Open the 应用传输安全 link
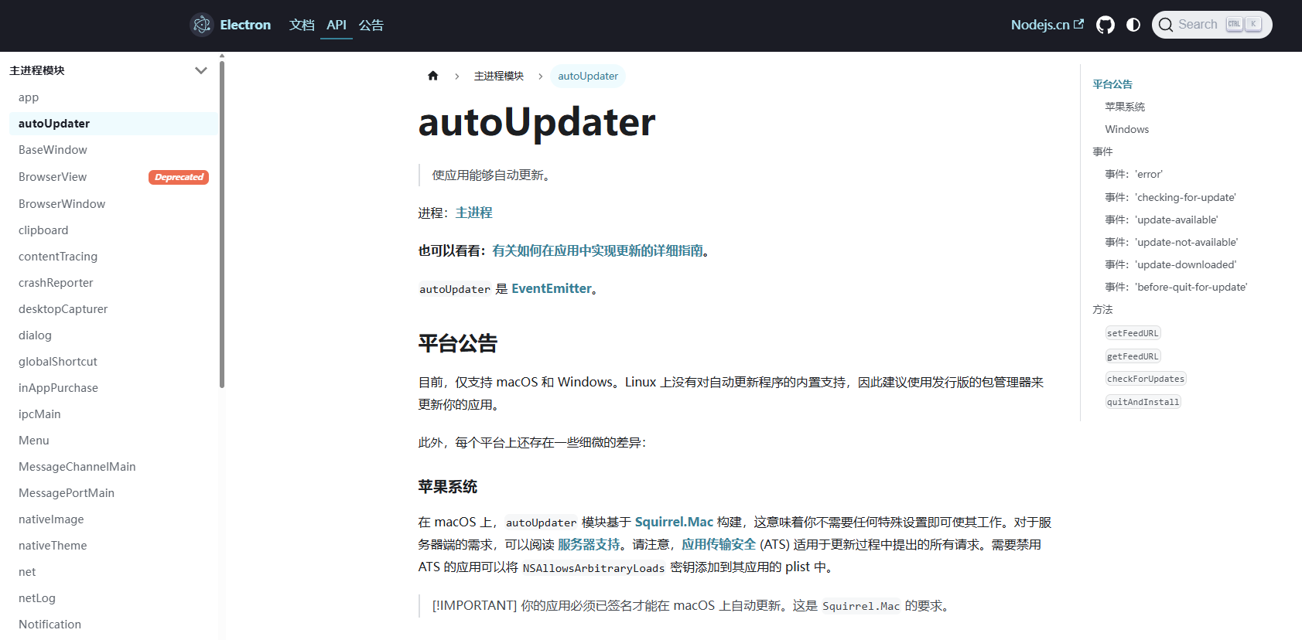The width and height of the screenshot is (1302, 640). click(x=719, y=544)
